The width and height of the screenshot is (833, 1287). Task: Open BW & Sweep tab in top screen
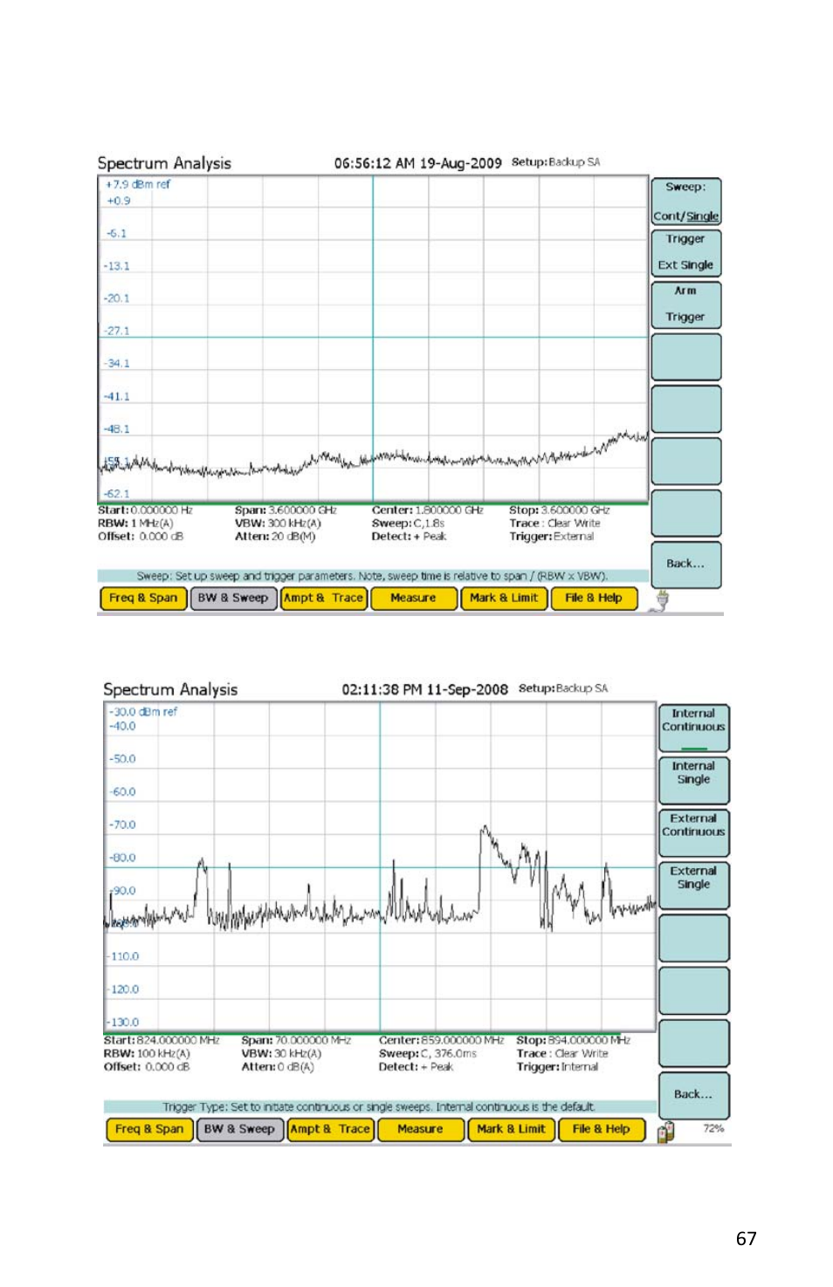click(233, 599)
